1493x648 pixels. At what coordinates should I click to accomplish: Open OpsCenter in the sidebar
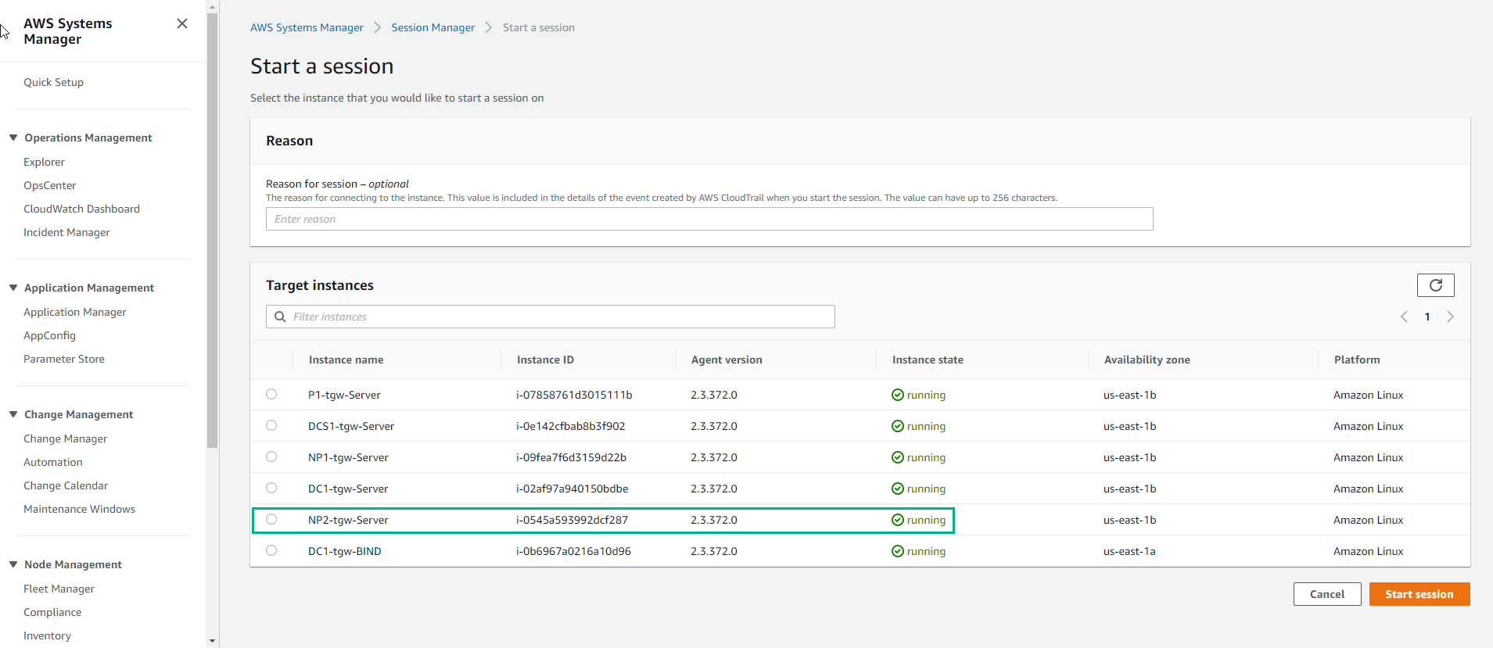49,185
